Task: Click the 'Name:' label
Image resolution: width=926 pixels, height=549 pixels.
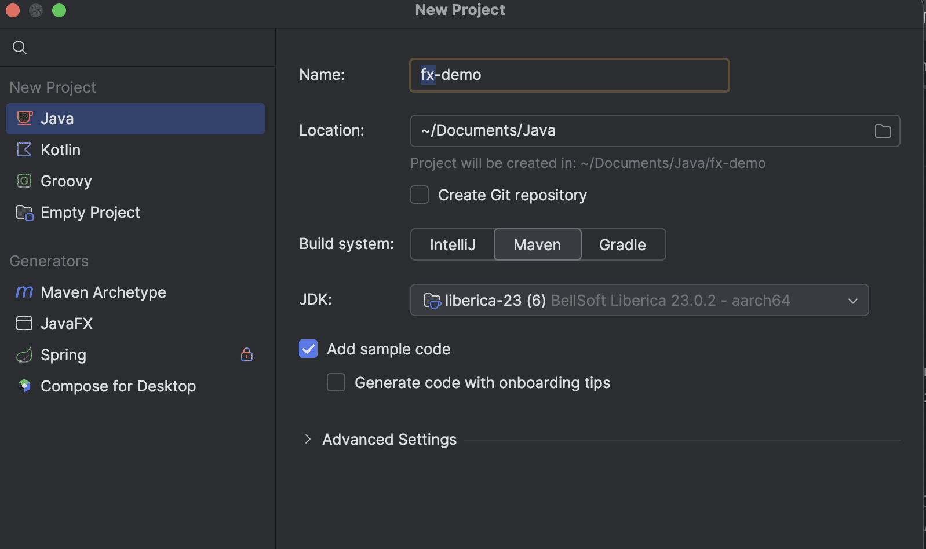Action: pos(322,75)
